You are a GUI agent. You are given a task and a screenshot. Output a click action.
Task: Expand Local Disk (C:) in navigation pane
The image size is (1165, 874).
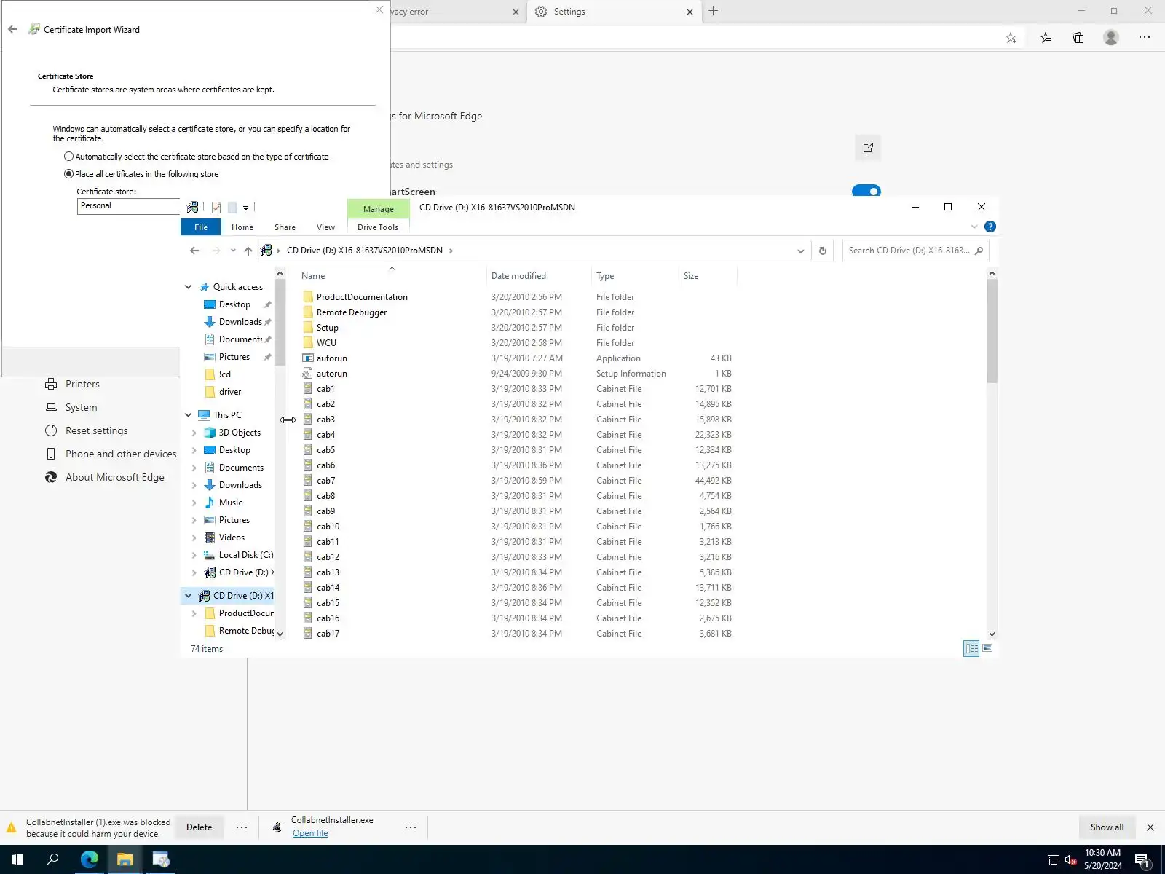[194, 555]
